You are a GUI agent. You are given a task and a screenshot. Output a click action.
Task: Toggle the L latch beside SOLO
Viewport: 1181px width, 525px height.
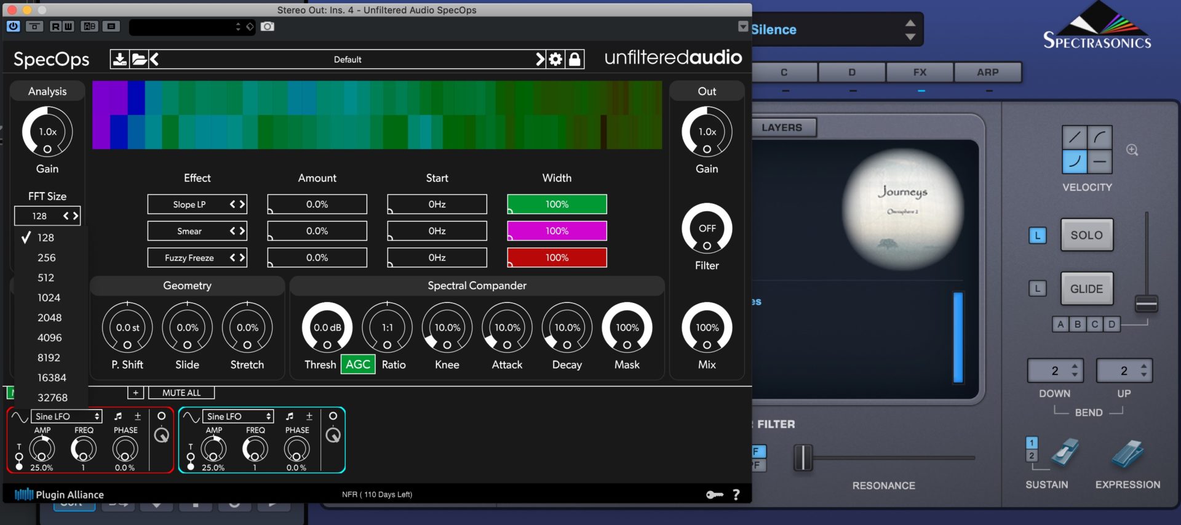(x=1038, y=235)
